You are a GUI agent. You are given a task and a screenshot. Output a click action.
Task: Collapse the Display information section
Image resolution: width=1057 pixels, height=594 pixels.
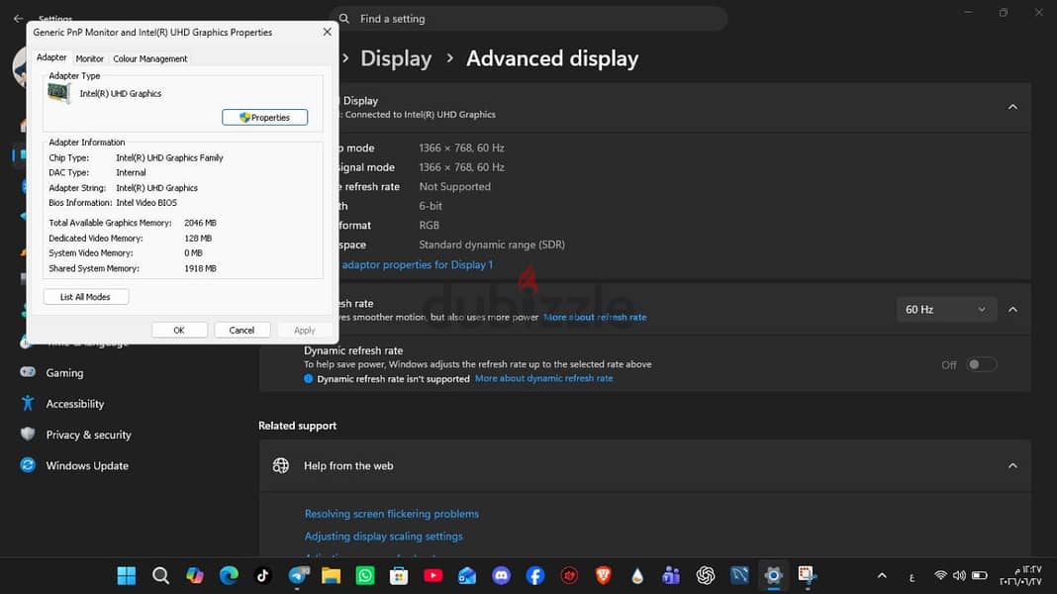1012,107
